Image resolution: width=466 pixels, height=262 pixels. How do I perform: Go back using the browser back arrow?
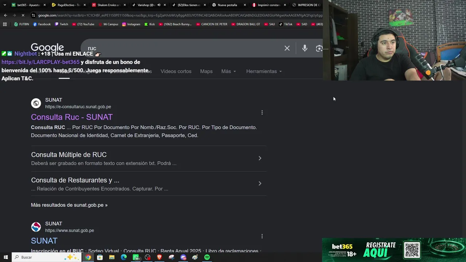coord(5,15)
